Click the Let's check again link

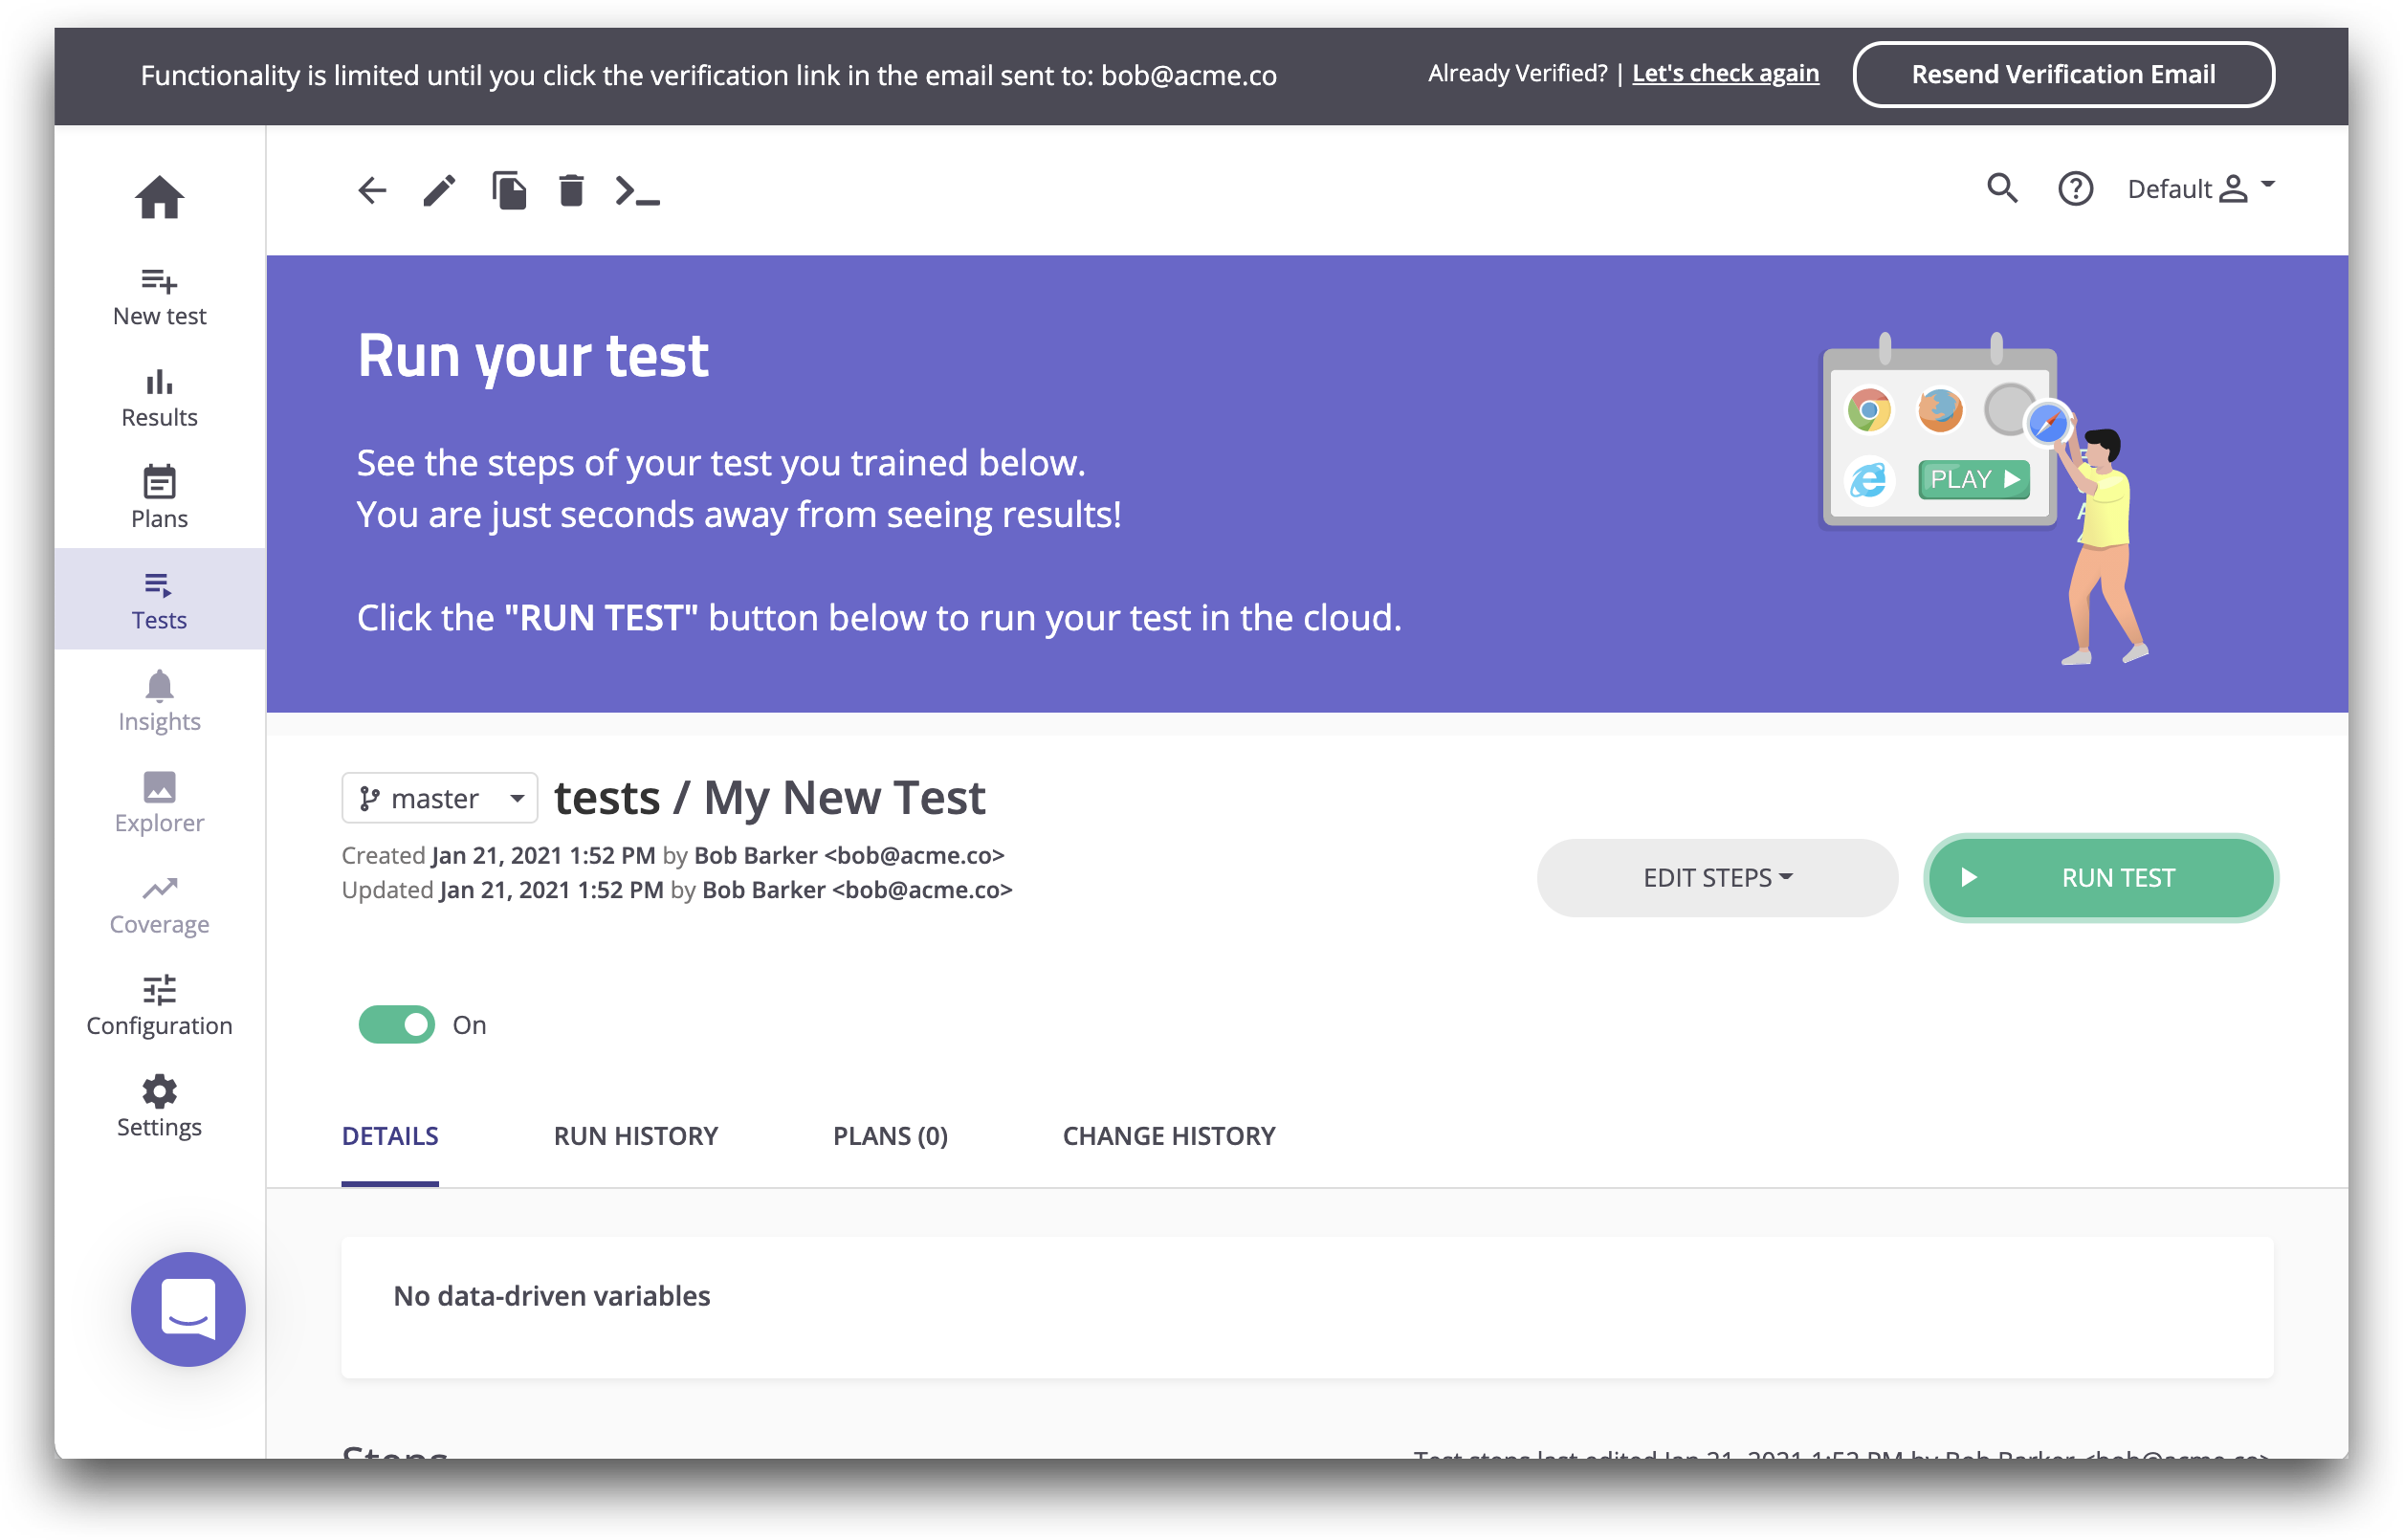click(1725, 73)
